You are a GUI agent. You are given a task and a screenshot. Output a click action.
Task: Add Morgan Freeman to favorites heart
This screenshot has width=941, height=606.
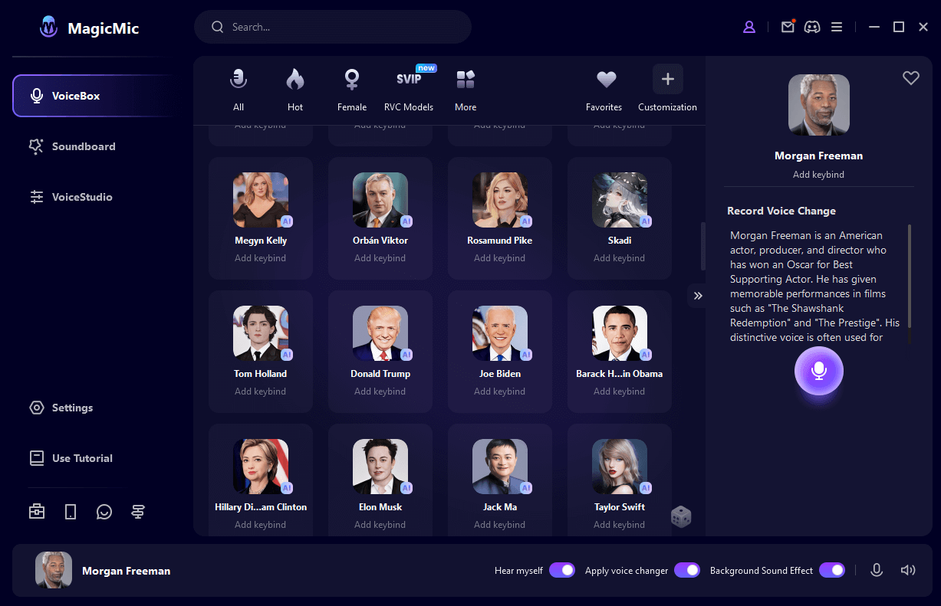click(910, 77)
